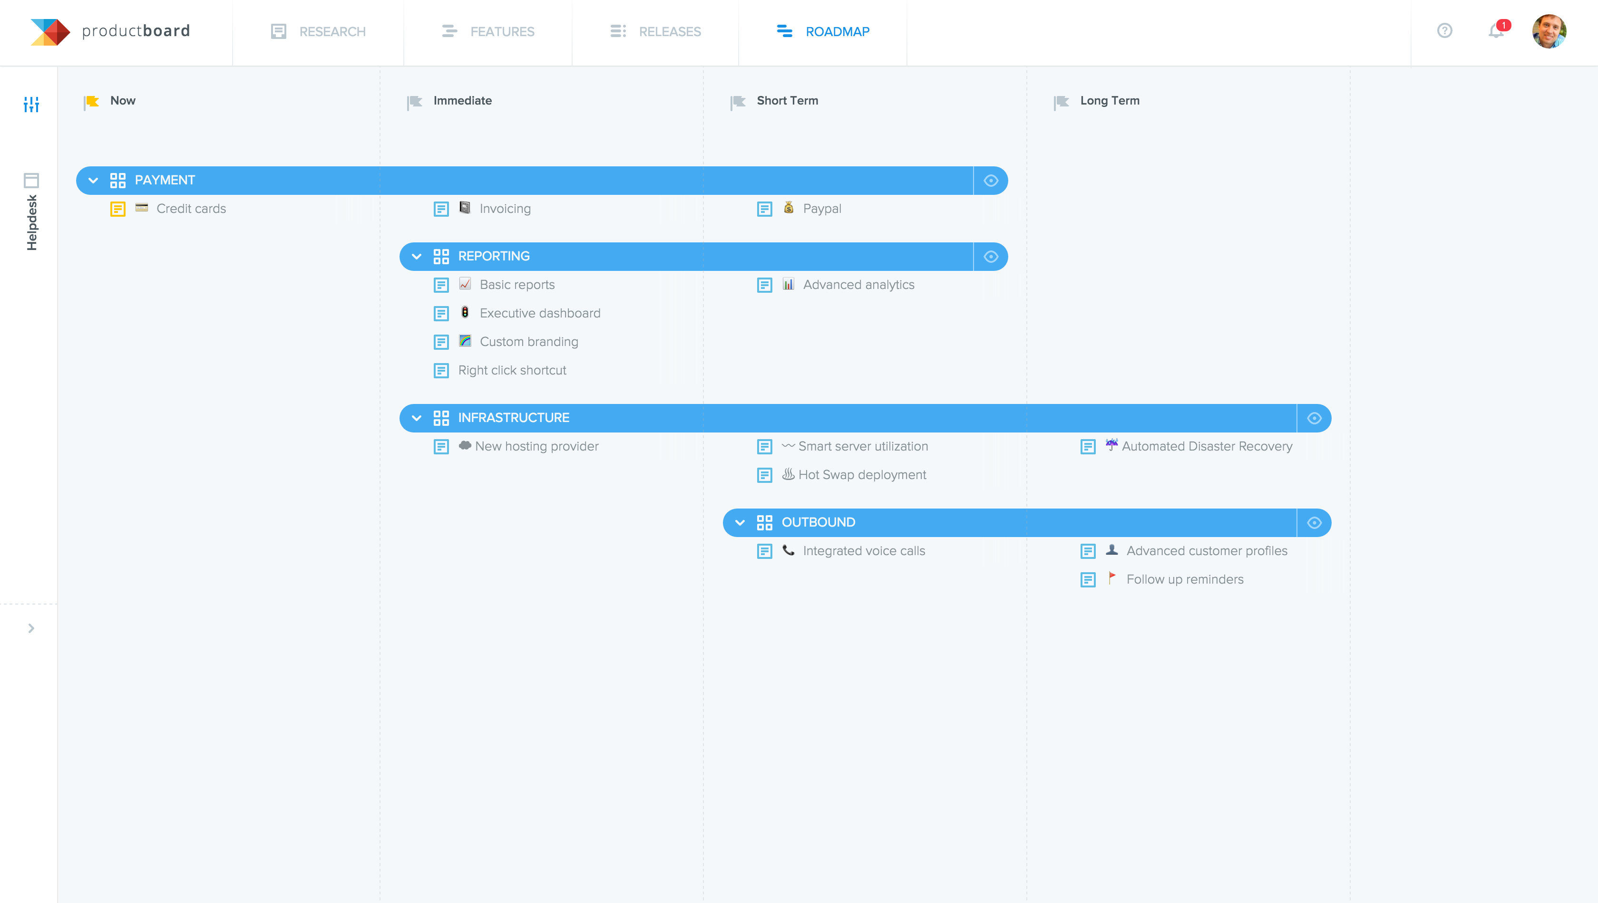Image resolution: width=1598 pixels, height=903 pixels.
Task: Toggle visibility eye on REPORTING bar
Action: (x=991, y=257)
